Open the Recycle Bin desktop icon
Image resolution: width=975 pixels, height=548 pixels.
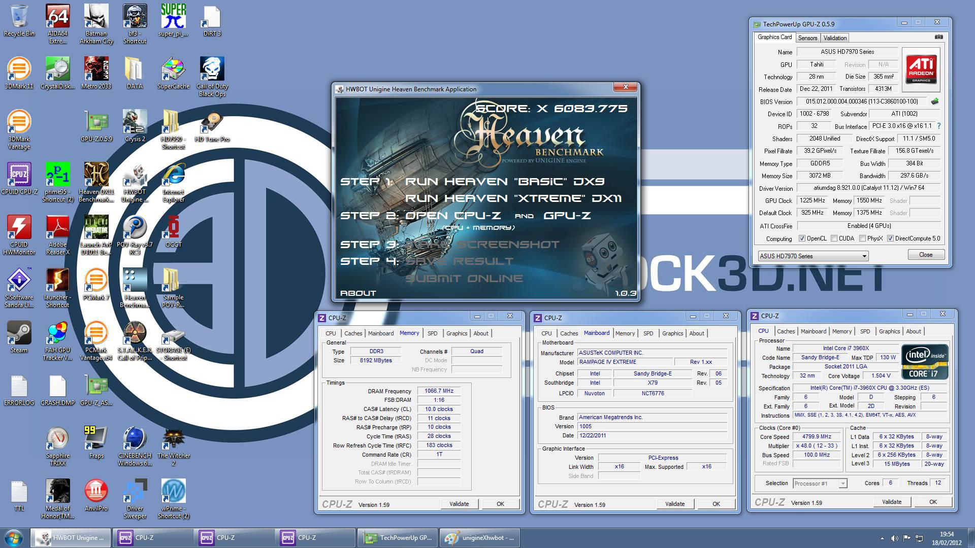tap(19, 21)
